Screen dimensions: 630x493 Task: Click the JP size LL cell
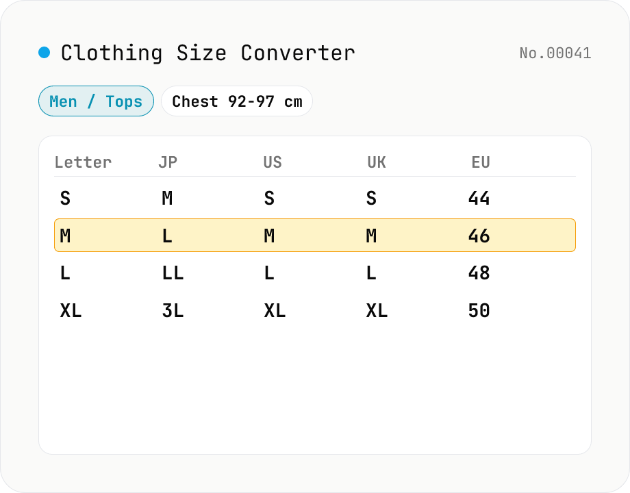tap(173, 273)
